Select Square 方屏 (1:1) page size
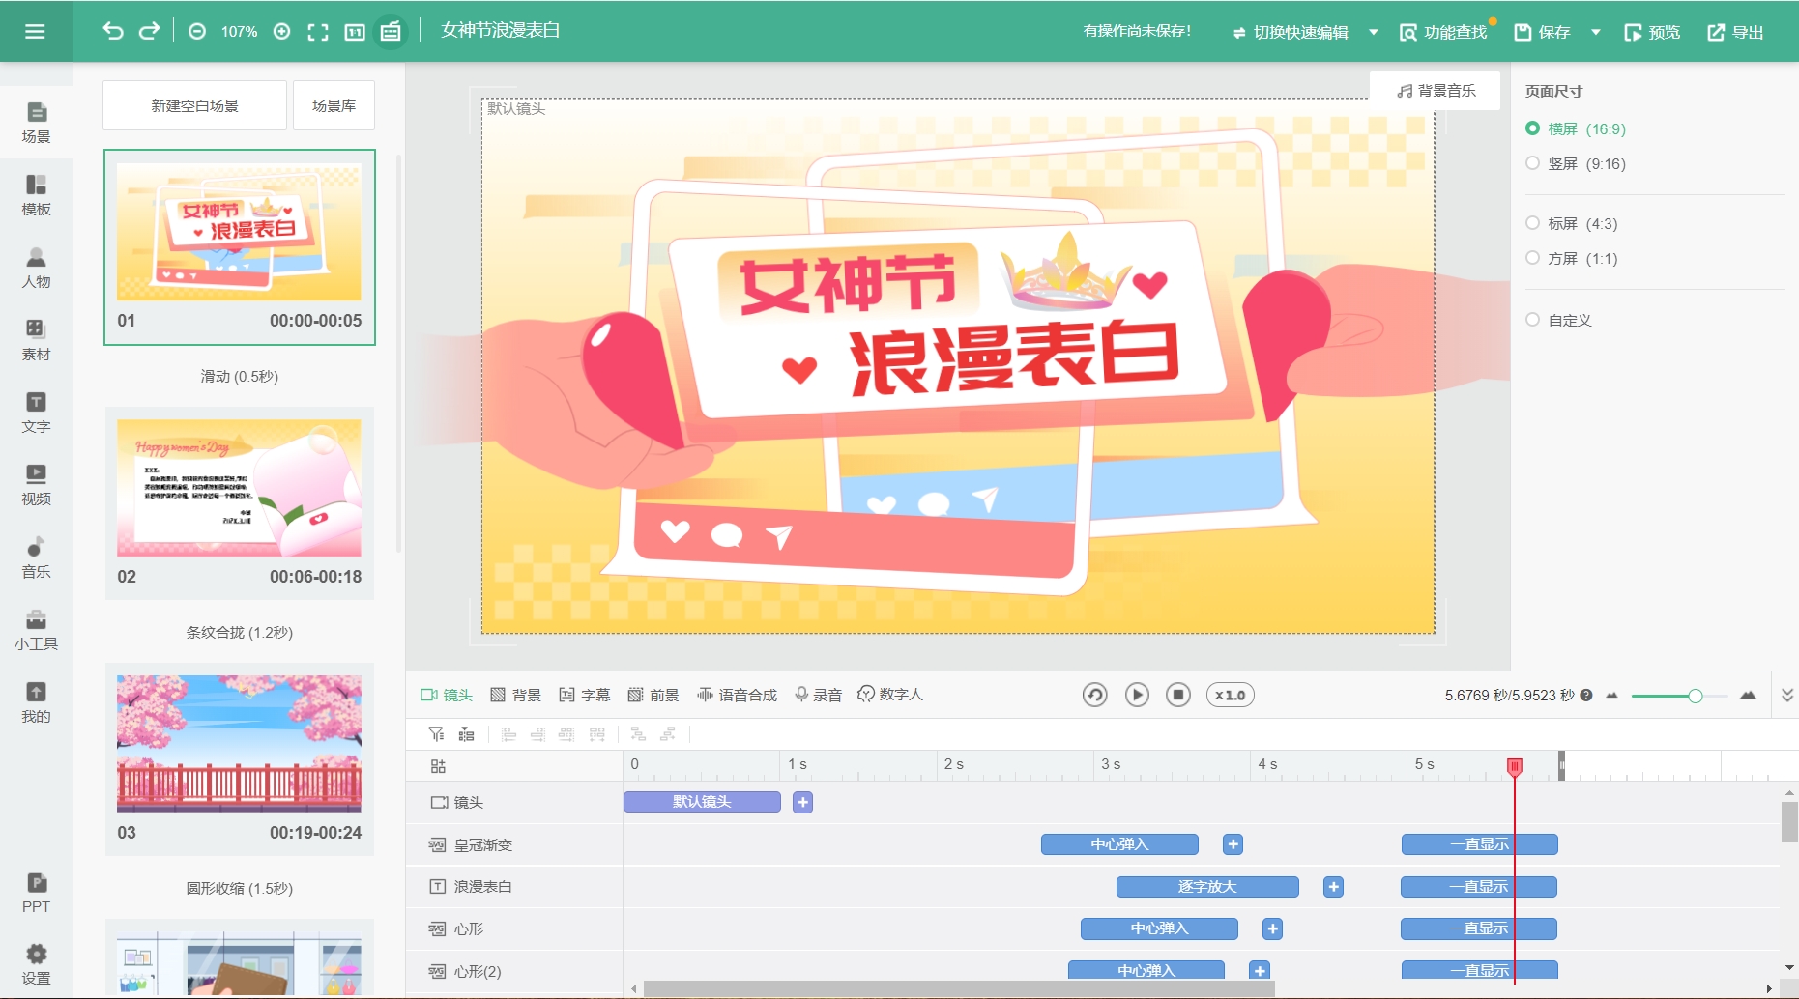The height and width of the screenshot is (999, 1799). pos(1571,258)
